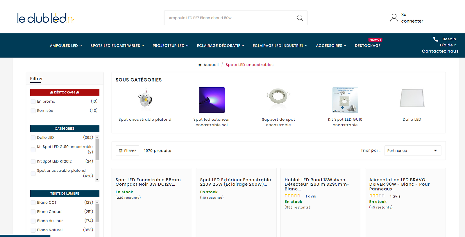Open the Trier par Pertinence dropdown
The image size is (465, 237).
coord(413,151)
